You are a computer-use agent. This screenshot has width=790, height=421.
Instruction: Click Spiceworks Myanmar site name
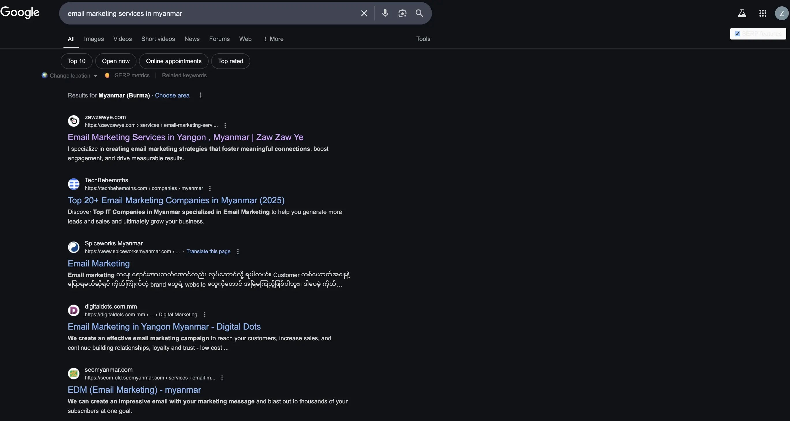click(x=114, y=243)
